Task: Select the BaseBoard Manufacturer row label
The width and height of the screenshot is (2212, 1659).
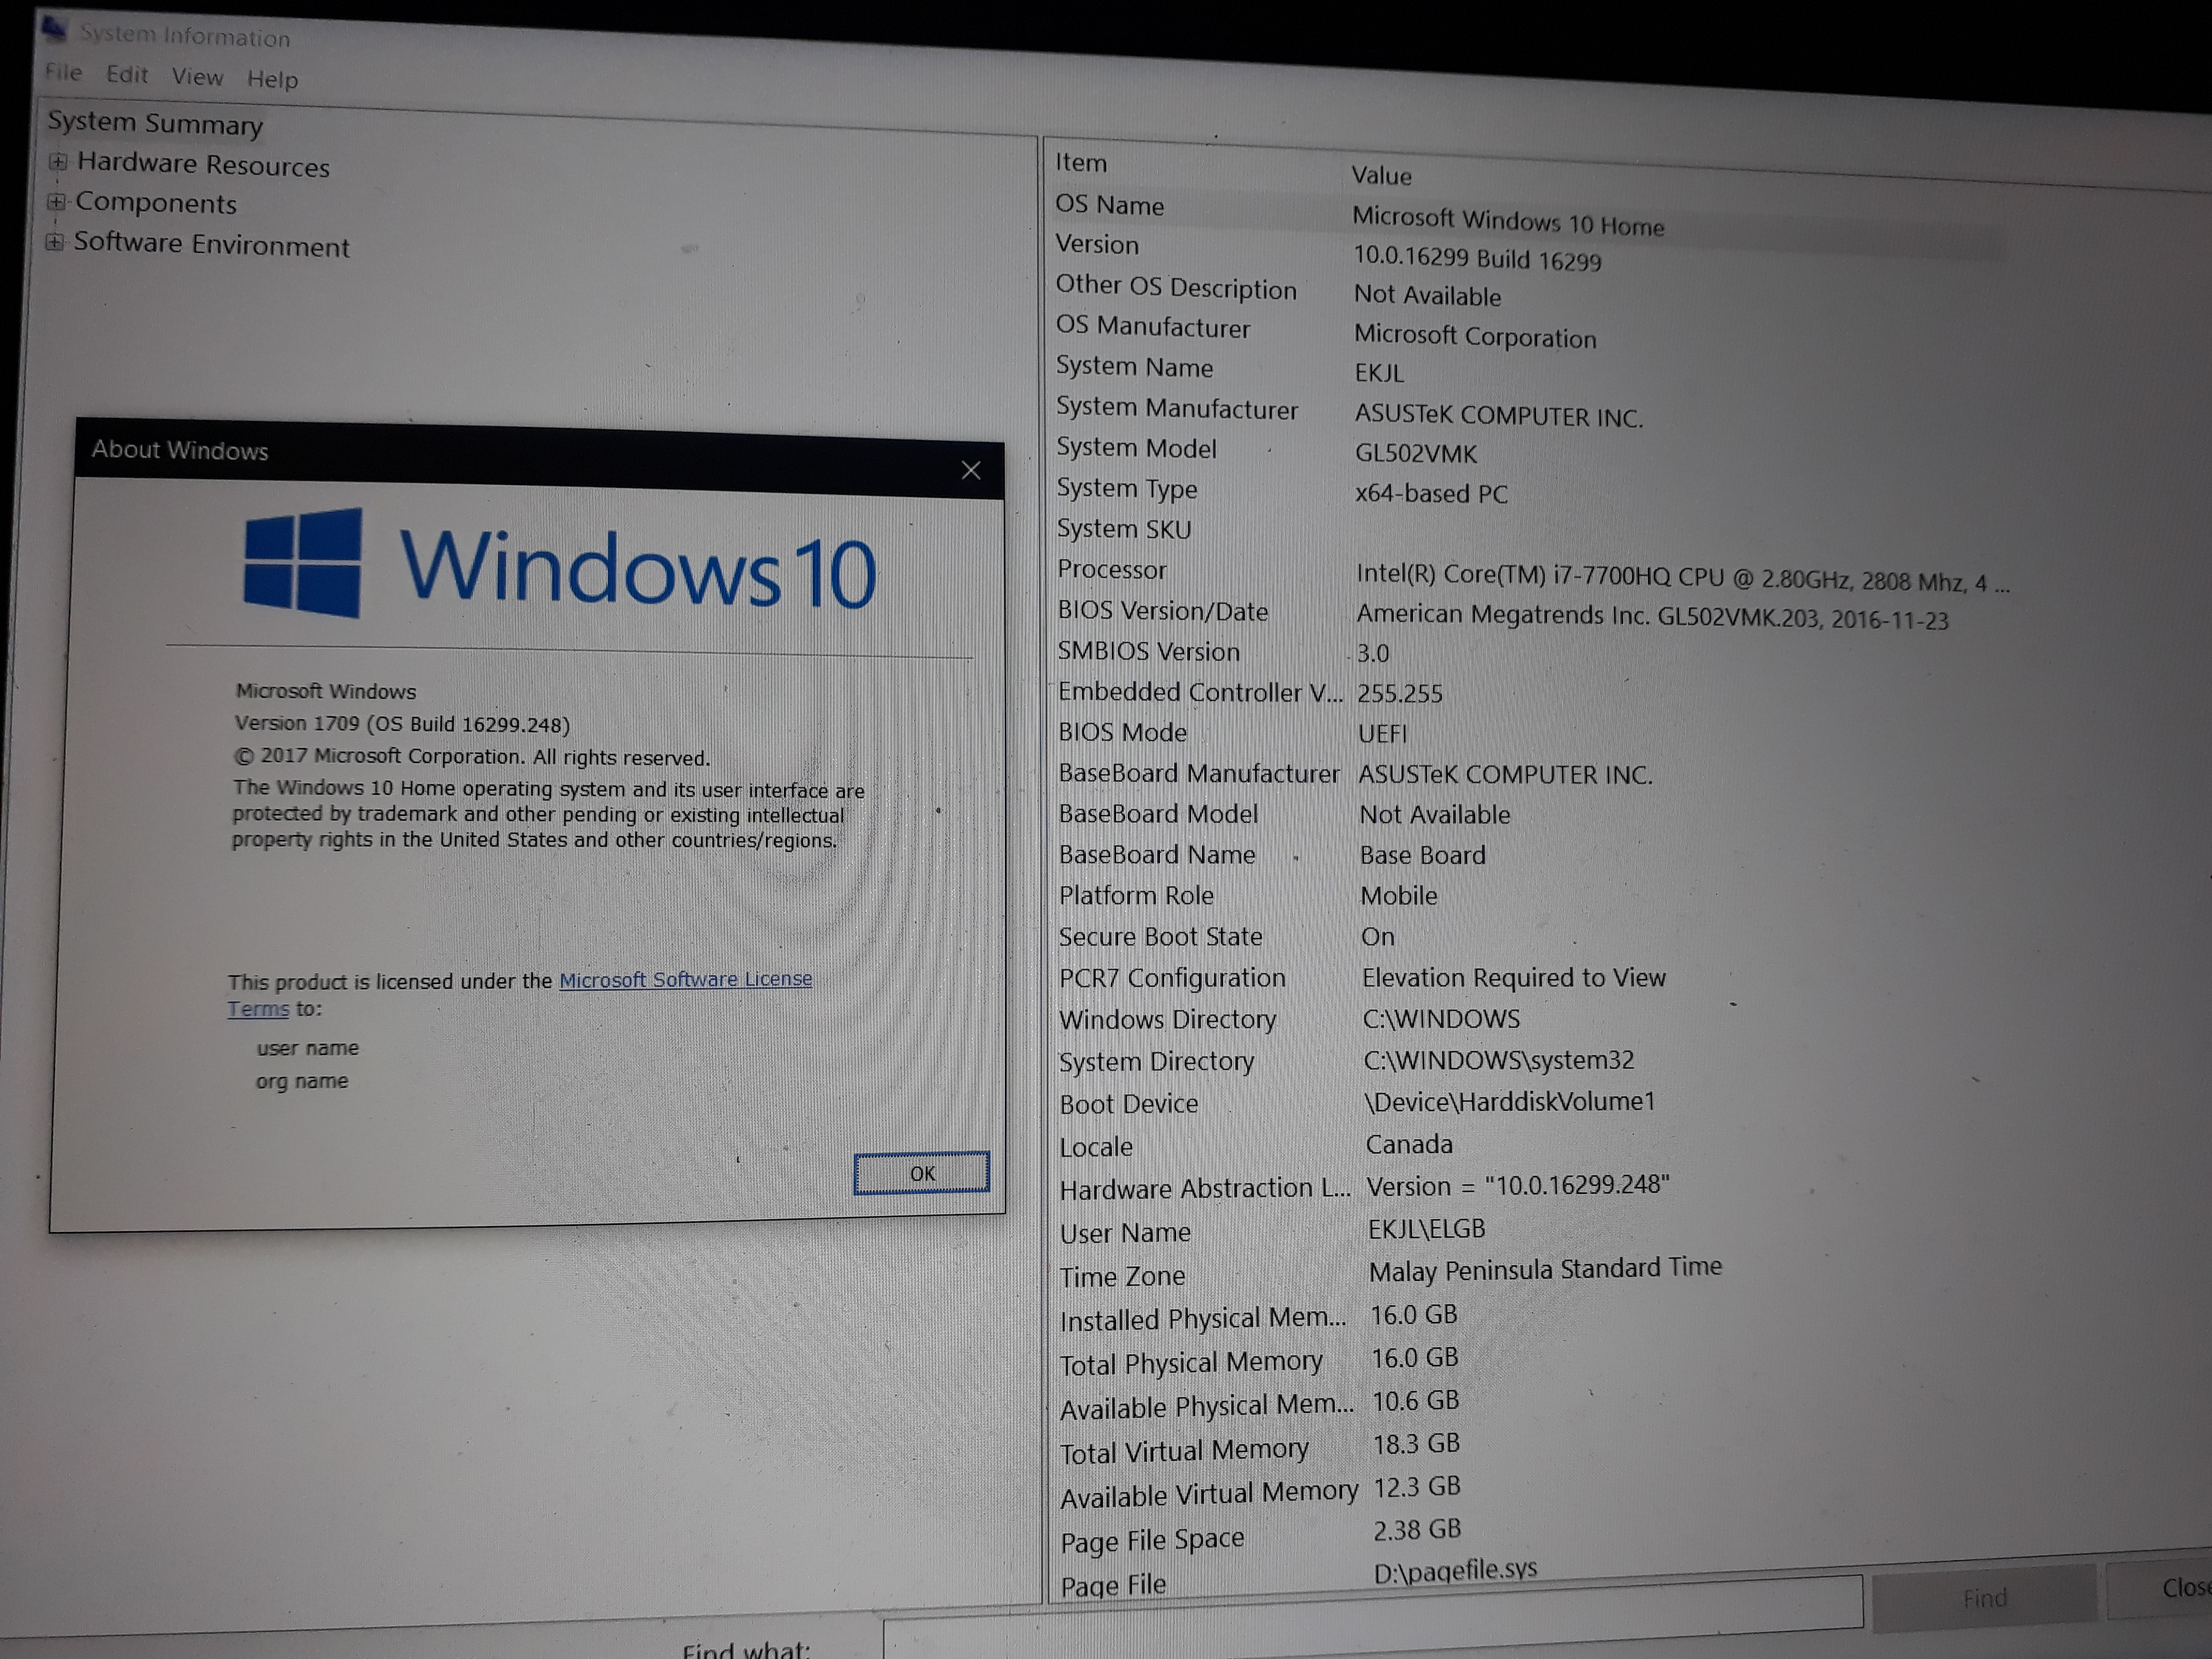Action: click(x=1199, y=774)
